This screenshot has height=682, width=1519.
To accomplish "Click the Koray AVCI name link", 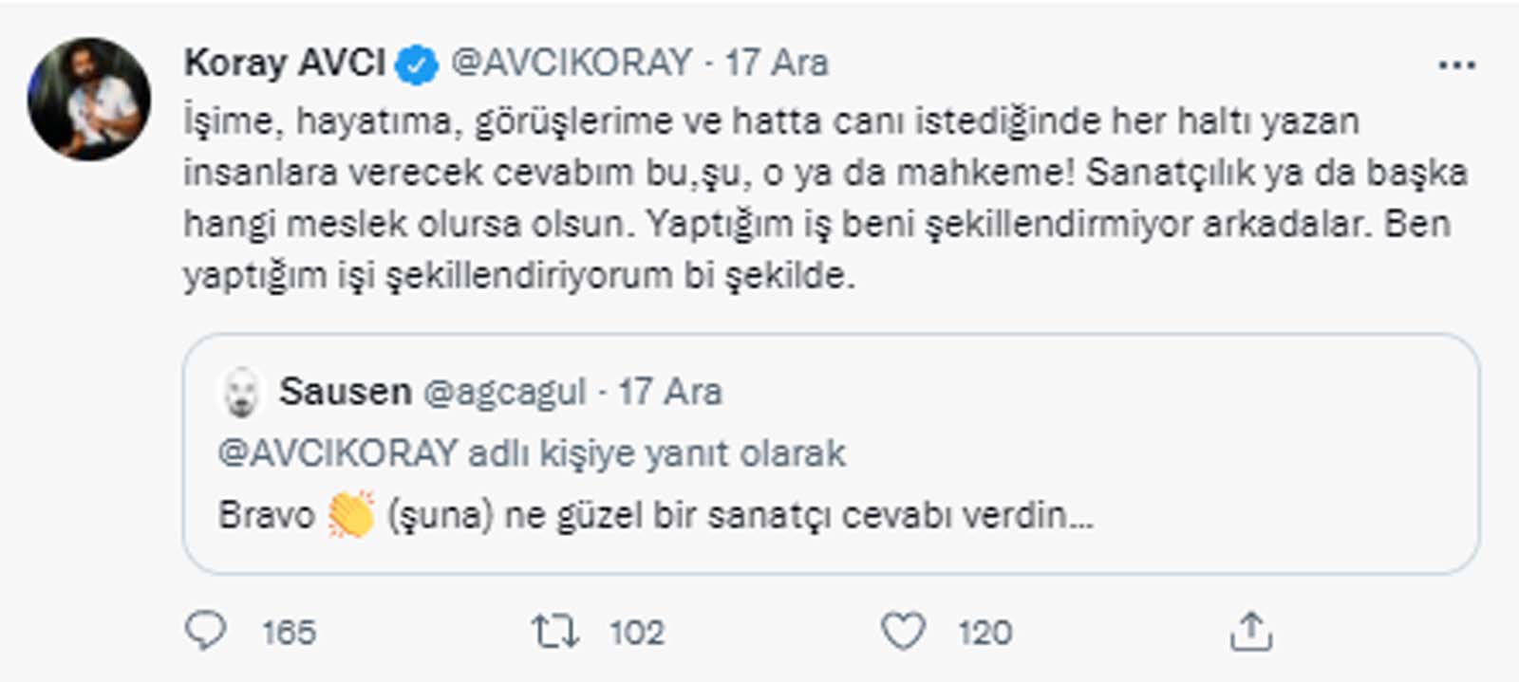I will [285, 63].
